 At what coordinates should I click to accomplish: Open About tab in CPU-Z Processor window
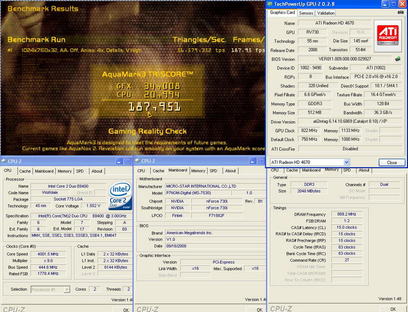[x=97, y=171]
